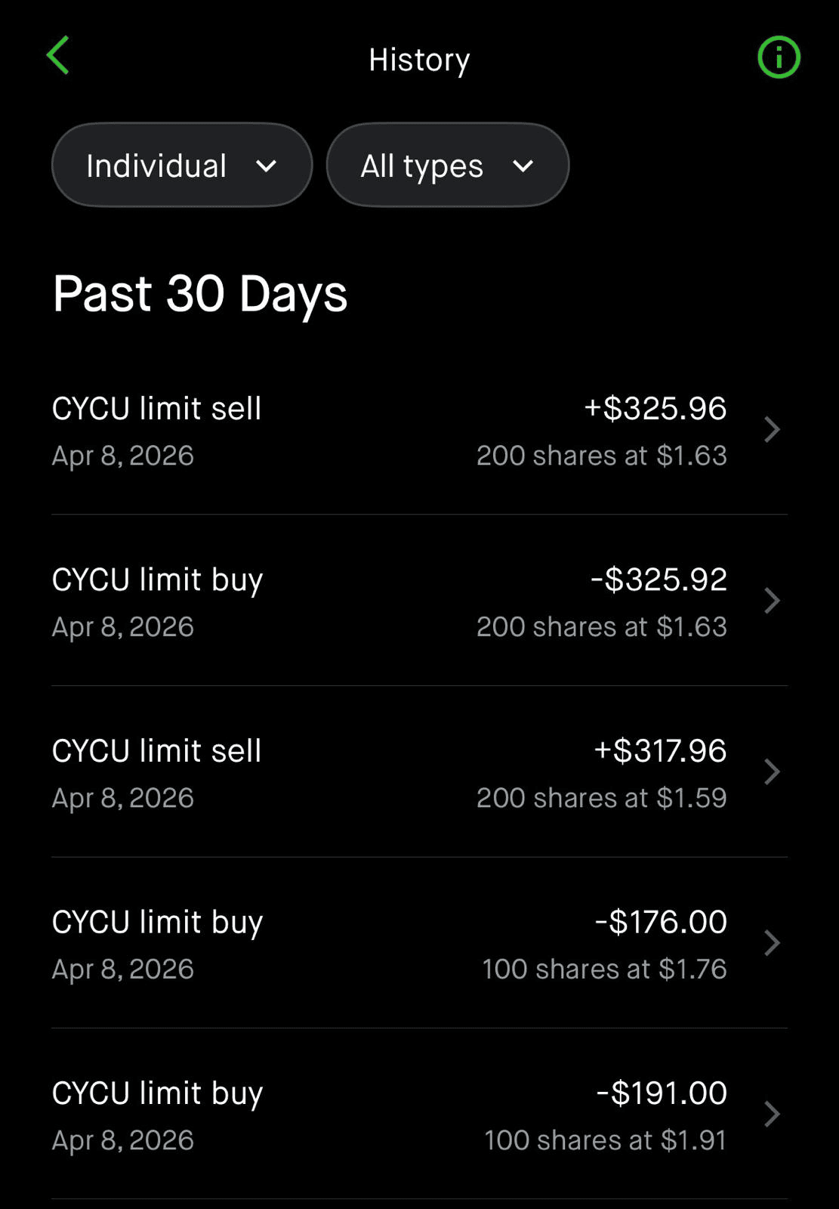Open CYCU limit buy at $1.63
Screen dimensions: 839x1209
(157, 580)
